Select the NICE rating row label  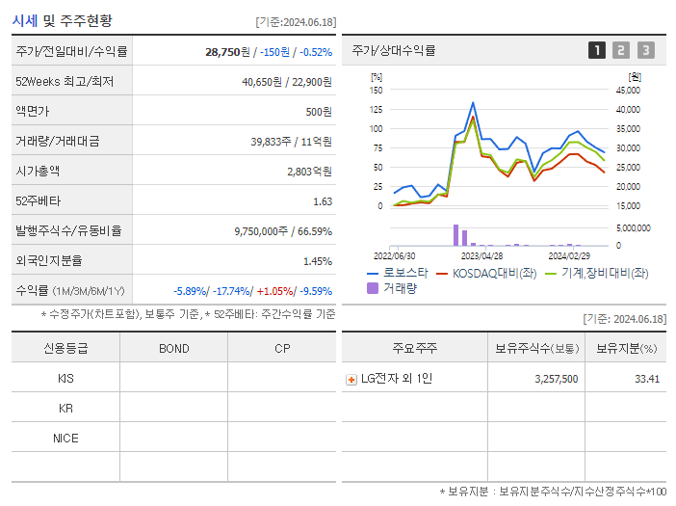65,439
